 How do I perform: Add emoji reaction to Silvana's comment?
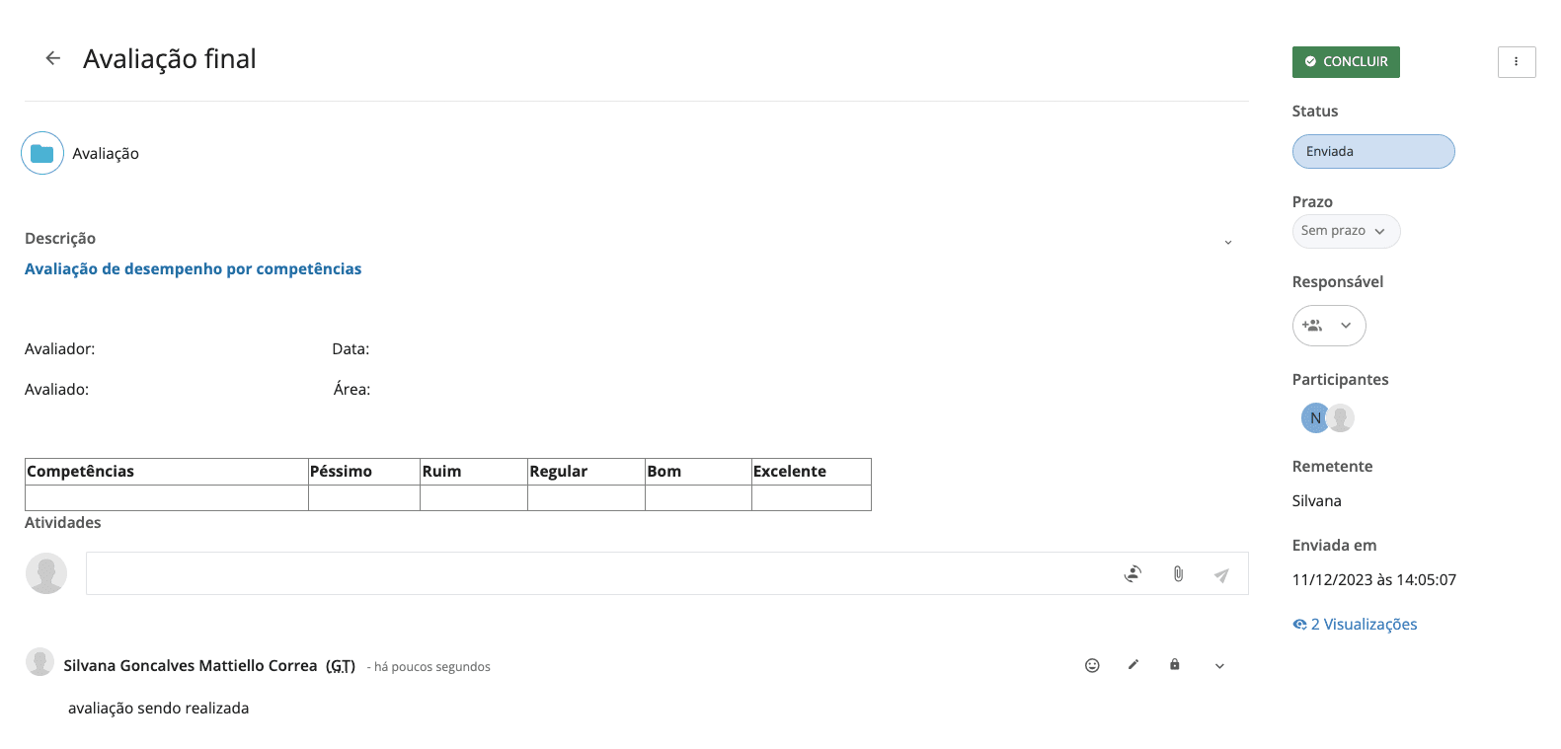tap(1092, 665)
